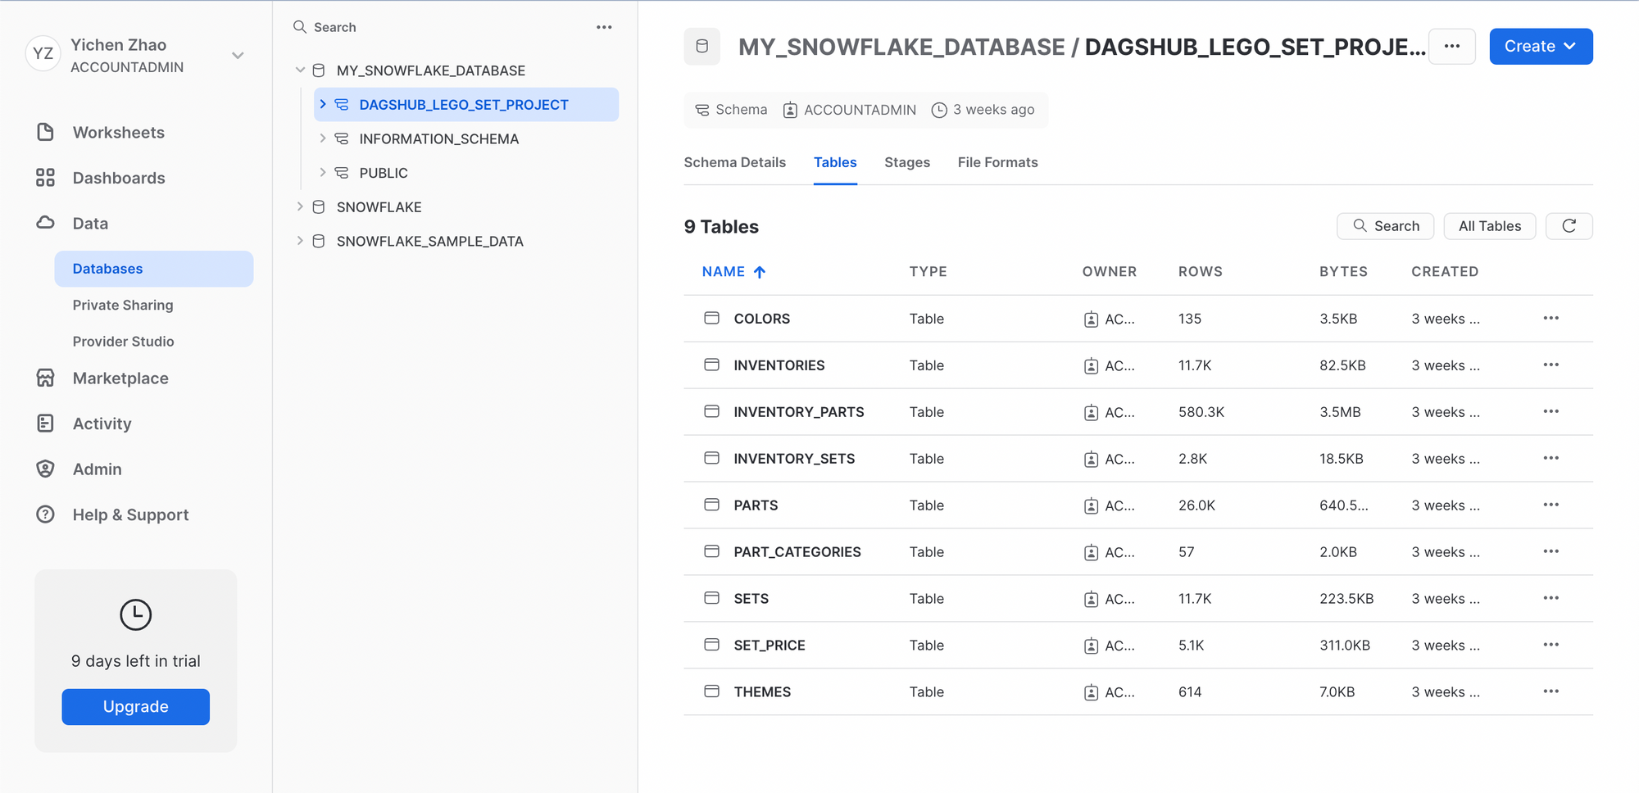
Task: Expand the PUBLIC schema node
Action: tap(323, 172)
